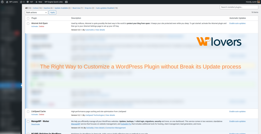Enable auto-updates for LiteSpeed Cache

(x=237, y=112)
